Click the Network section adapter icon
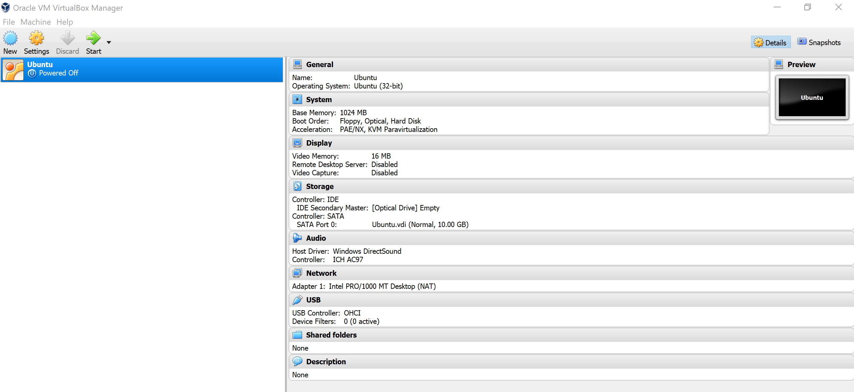The image size is (854, 392). point(297,273)
